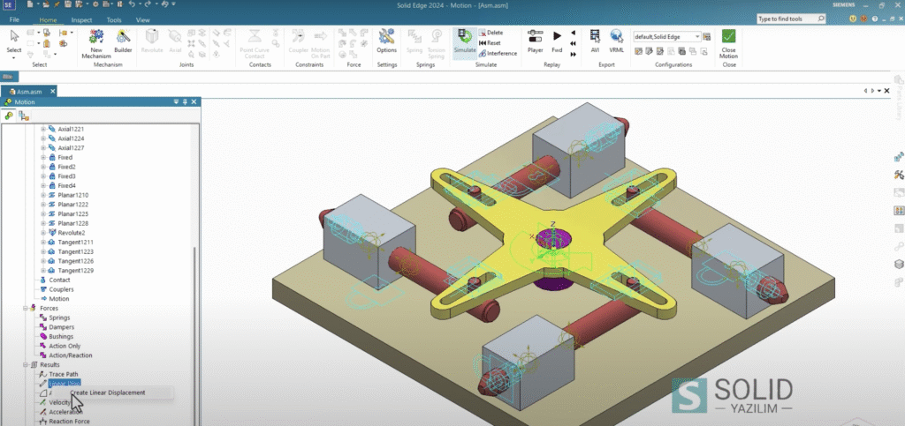Expand the Tangent1229 joint node
This screenshot has height=426, width=905.
pos(42,271)
